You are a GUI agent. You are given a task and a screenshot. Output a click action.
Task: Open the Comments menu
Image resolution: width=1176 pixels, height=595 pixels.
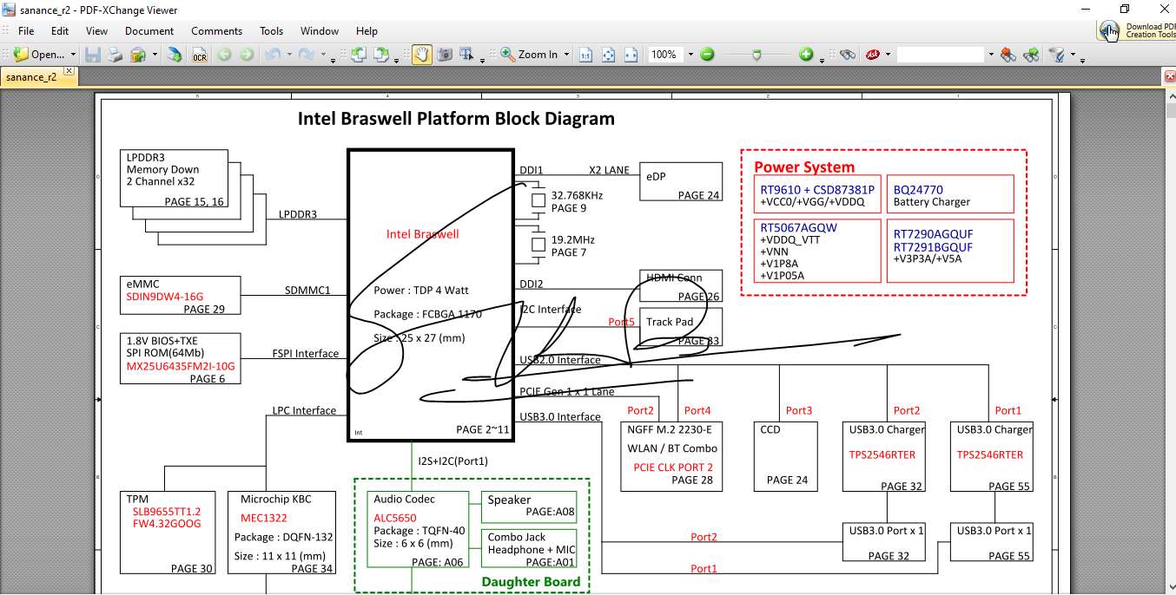pyautogui.click(x=217, y=30)
